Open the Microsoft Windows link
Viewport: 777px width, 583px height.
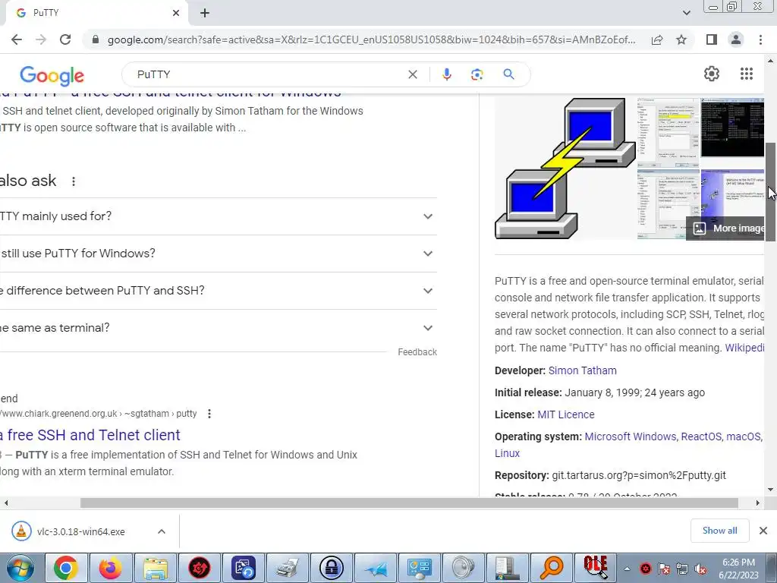coord(630,436)
